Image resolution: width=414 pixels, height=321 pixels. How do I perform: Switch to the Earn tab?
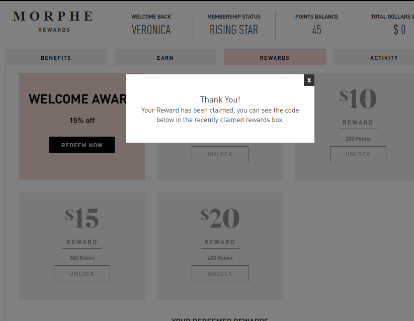pyautogui.click(x=165, y=57)
